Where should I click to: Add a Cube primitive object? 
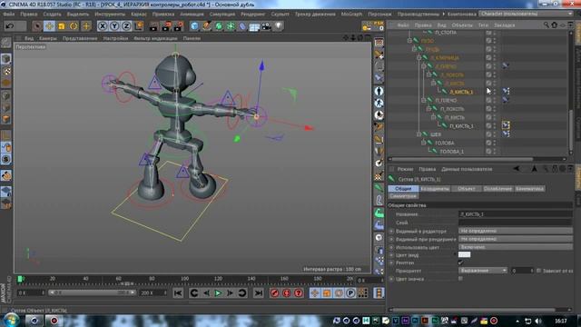click(194, 26)
